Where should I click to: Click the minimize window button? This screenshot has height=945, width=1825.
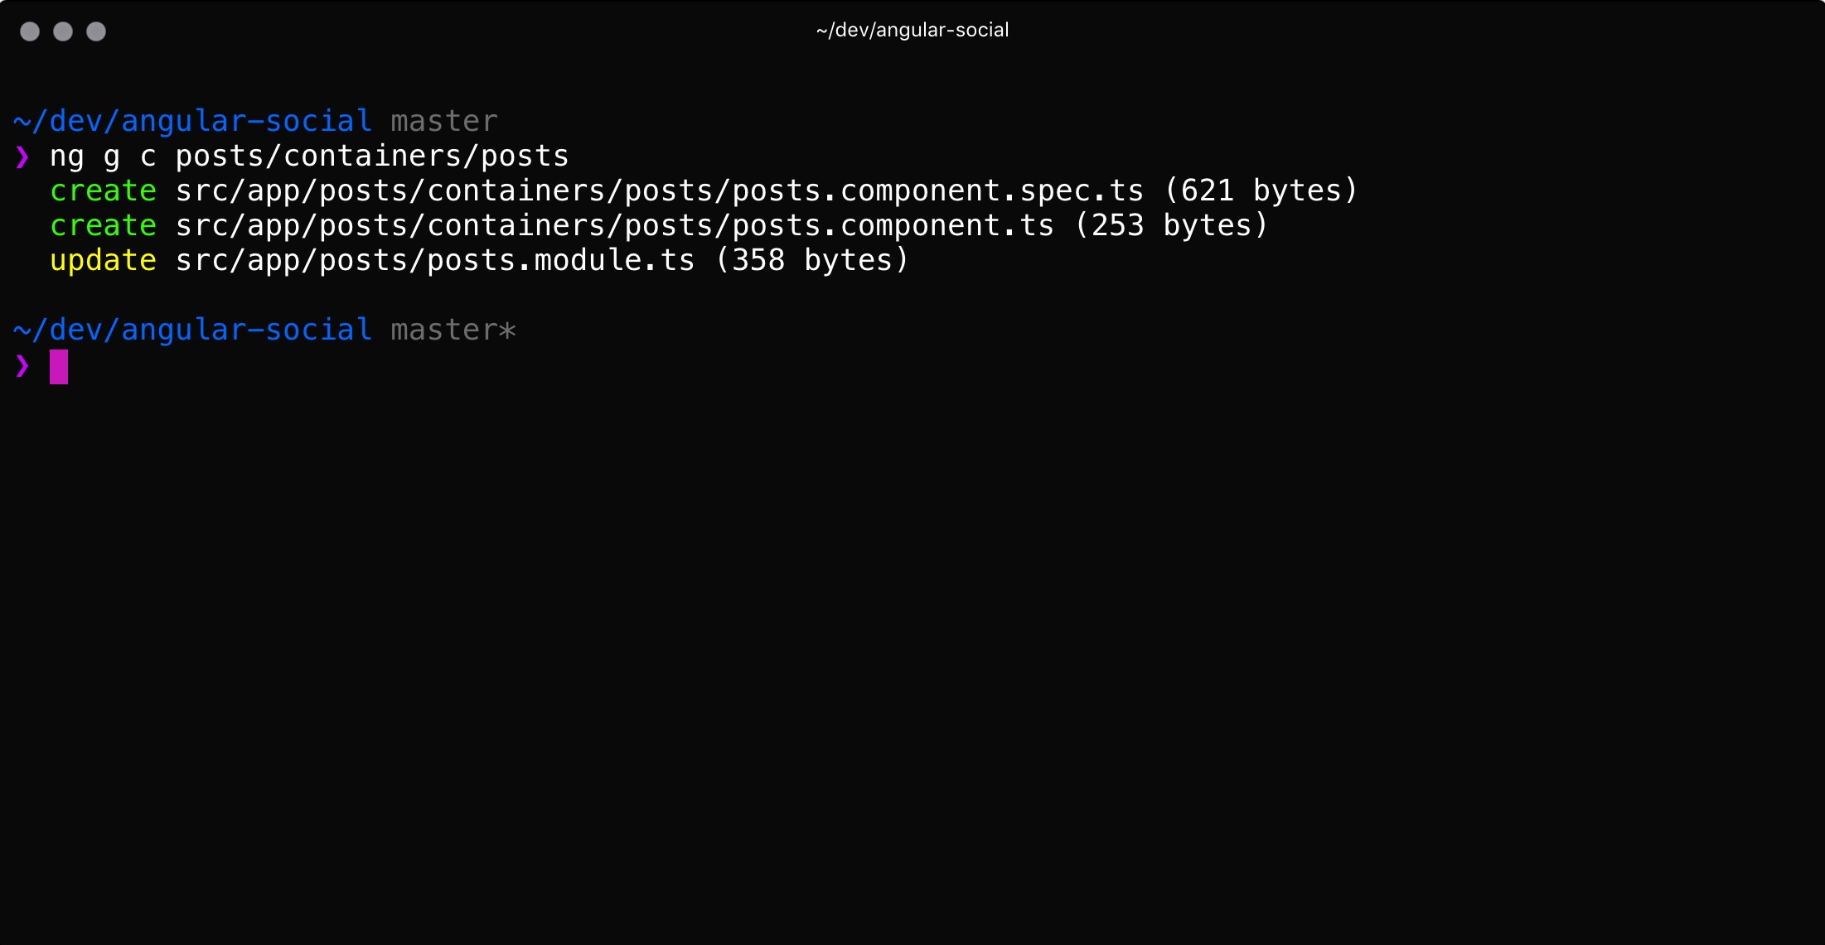(x=63, y=31)
